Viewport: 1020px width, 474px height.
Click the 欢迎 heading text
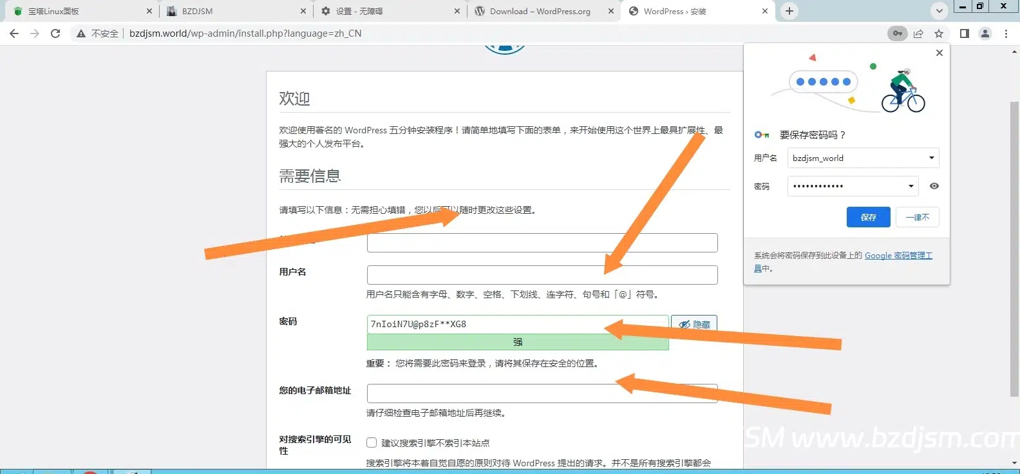(x=294, y=99)
